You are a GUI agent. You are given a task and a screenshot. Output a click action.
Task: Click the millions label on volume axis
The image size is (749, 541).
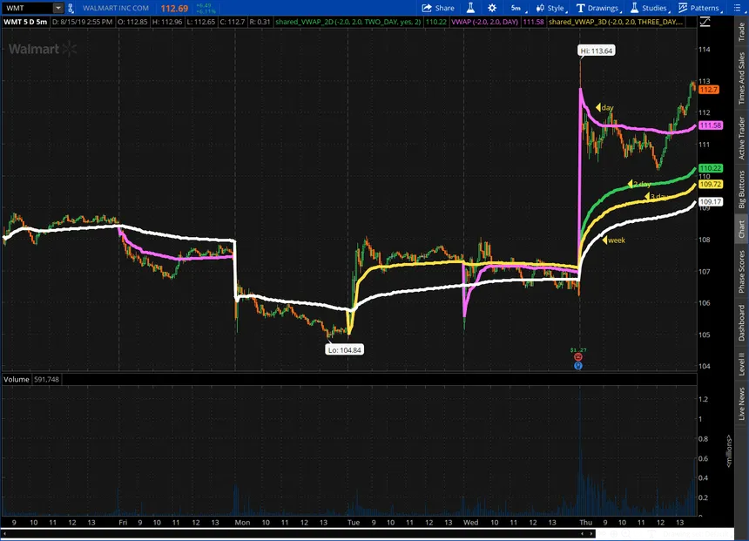729,450
